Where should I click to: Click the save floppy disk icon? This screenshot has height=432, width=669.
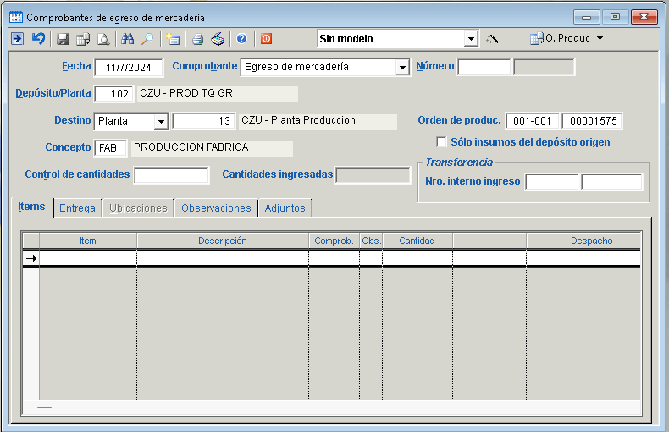click(63, 39)
